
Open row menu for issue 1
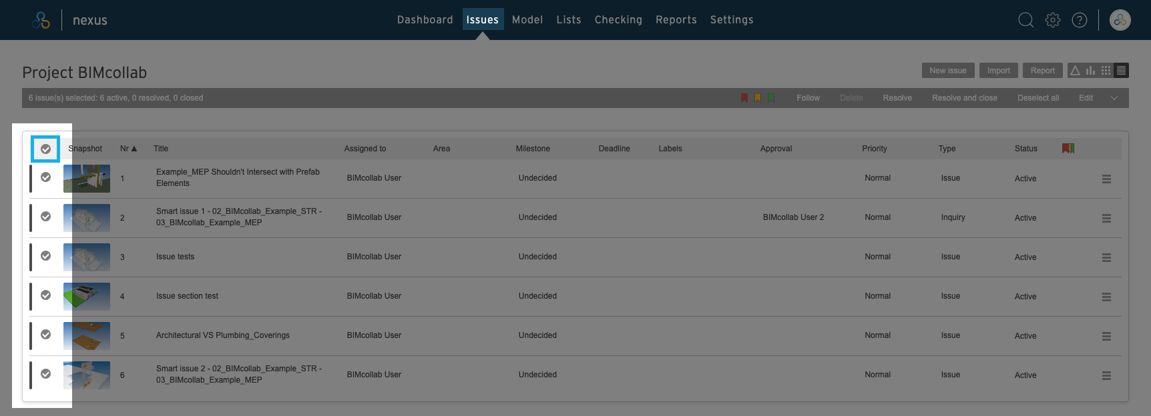[1106, 179]
